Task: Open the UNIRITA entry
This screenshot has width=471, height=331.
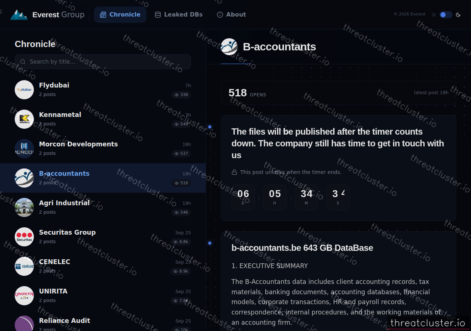Action: 103,296
